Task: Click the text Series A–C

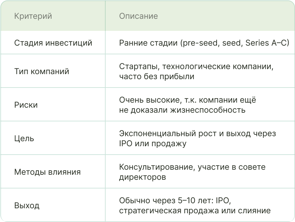Action: 267,43
